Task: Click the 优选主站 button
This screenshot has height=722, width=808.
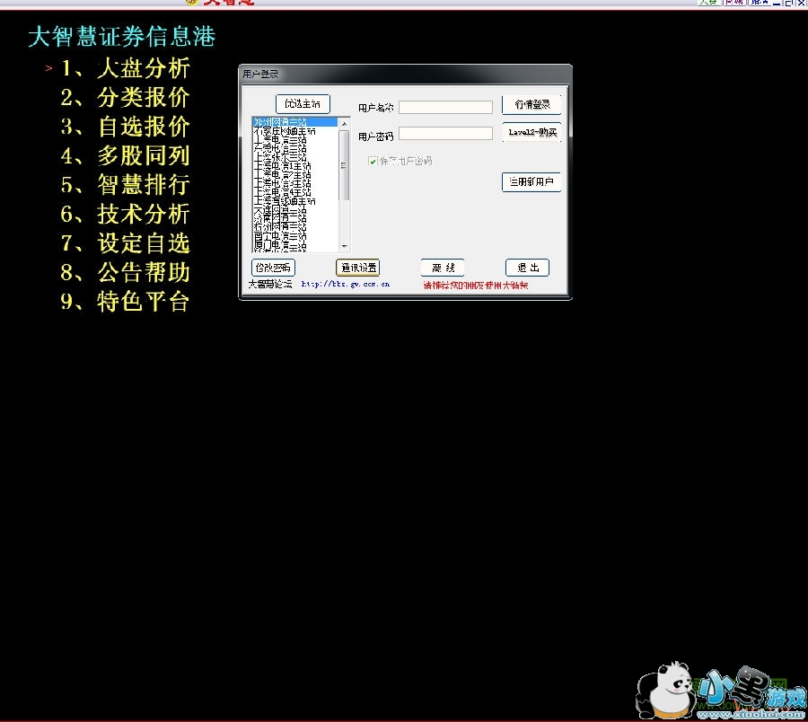Action: (303, 104)
